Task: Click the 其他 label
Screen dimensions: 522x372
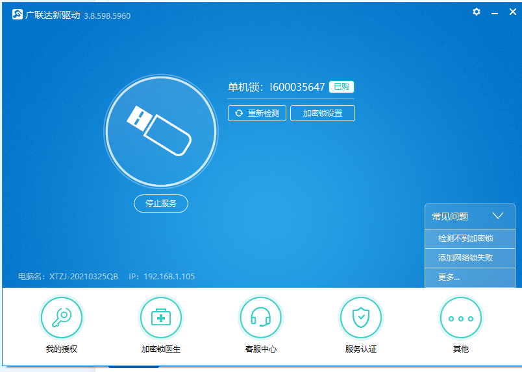Action: 461,349
